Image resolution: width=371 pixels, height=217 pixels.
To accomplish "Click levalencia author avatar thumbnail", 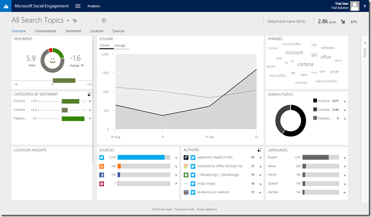I will (x=186, y=192).
